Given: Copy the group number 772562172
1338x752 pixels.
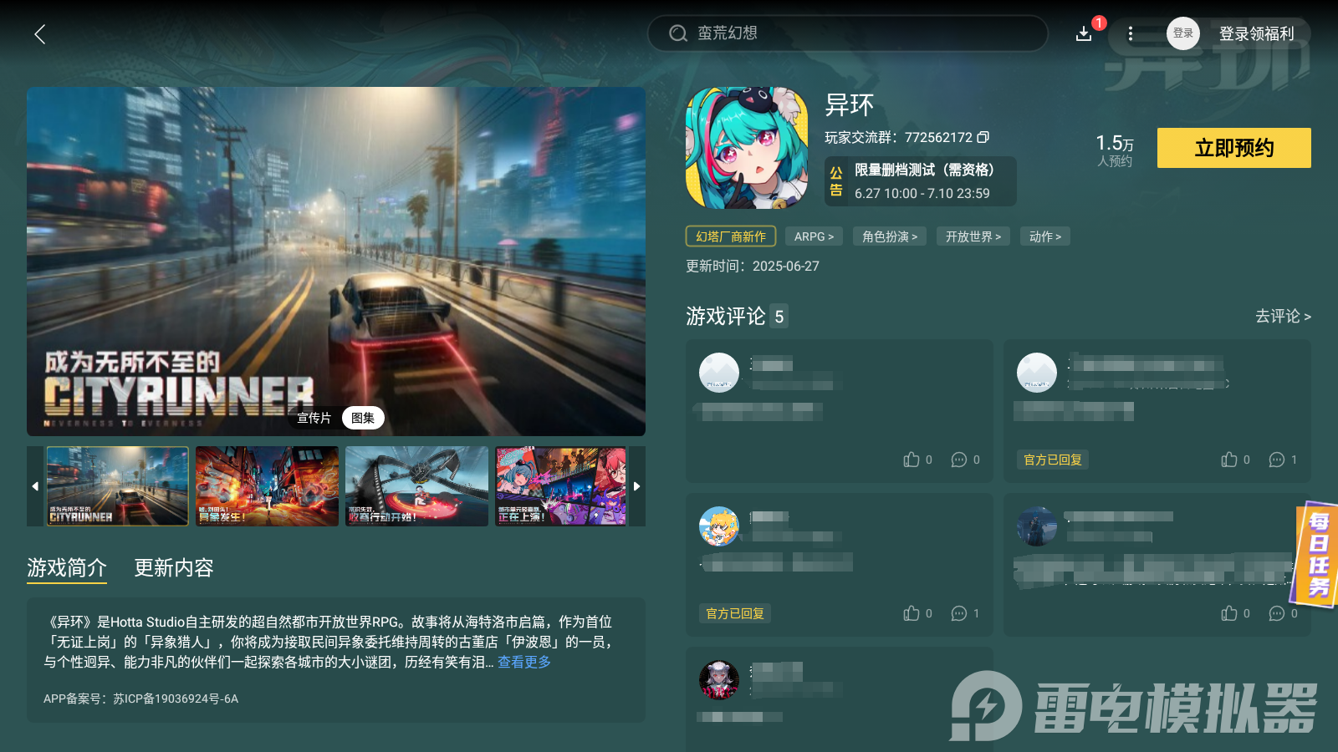Looking at the screenshot, I should coord(984,137).
